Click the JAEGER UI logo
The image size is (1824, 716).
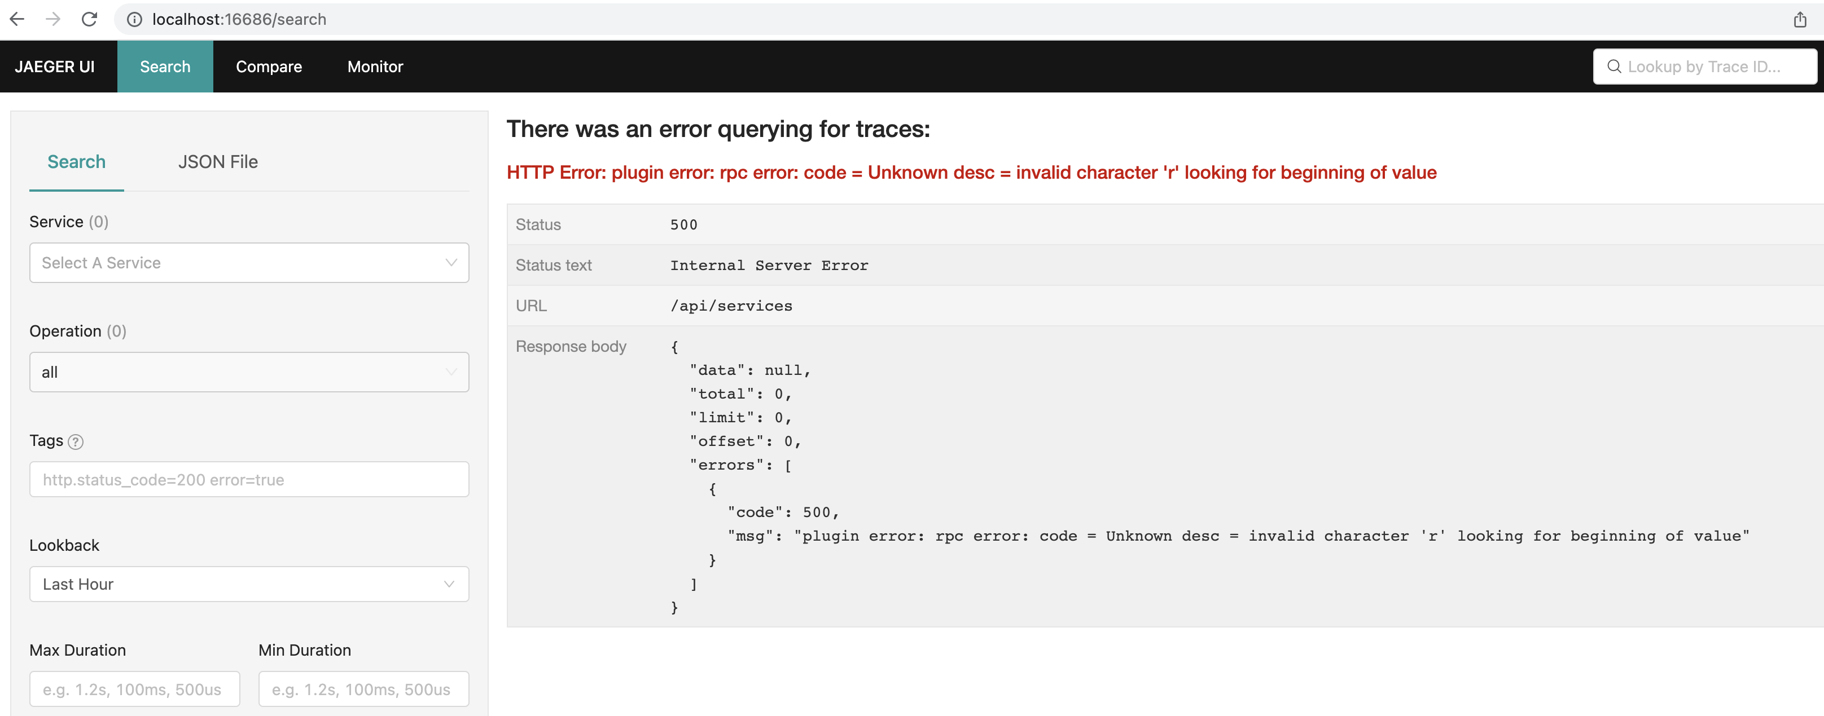(x=56, y=66)
